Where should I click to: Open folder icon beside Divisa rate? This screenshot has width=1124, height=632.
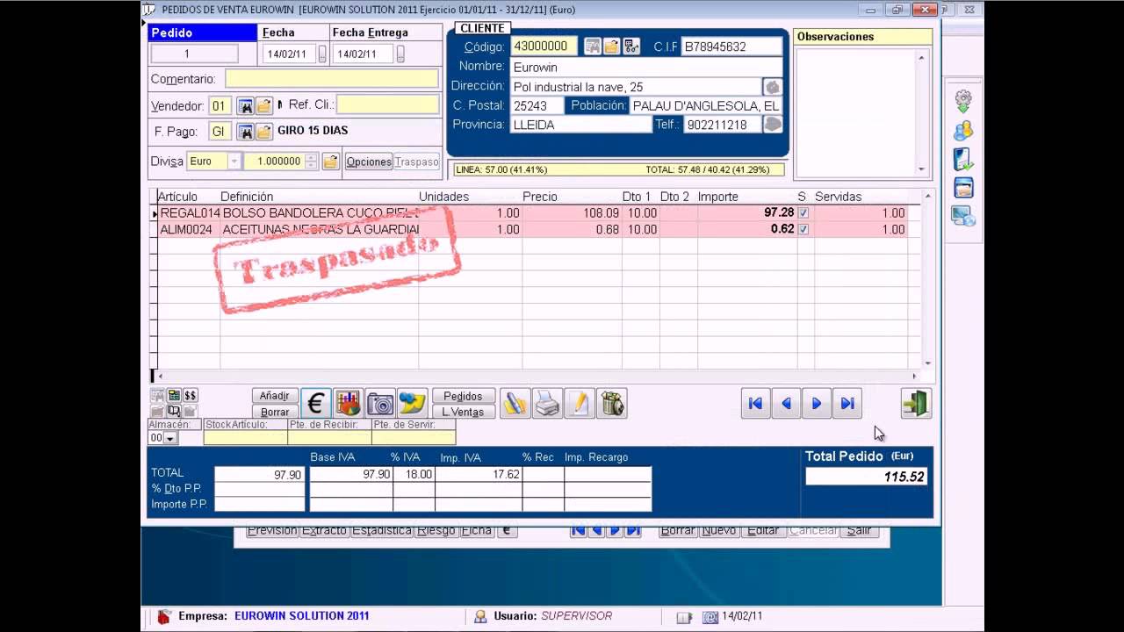point(331,162)
